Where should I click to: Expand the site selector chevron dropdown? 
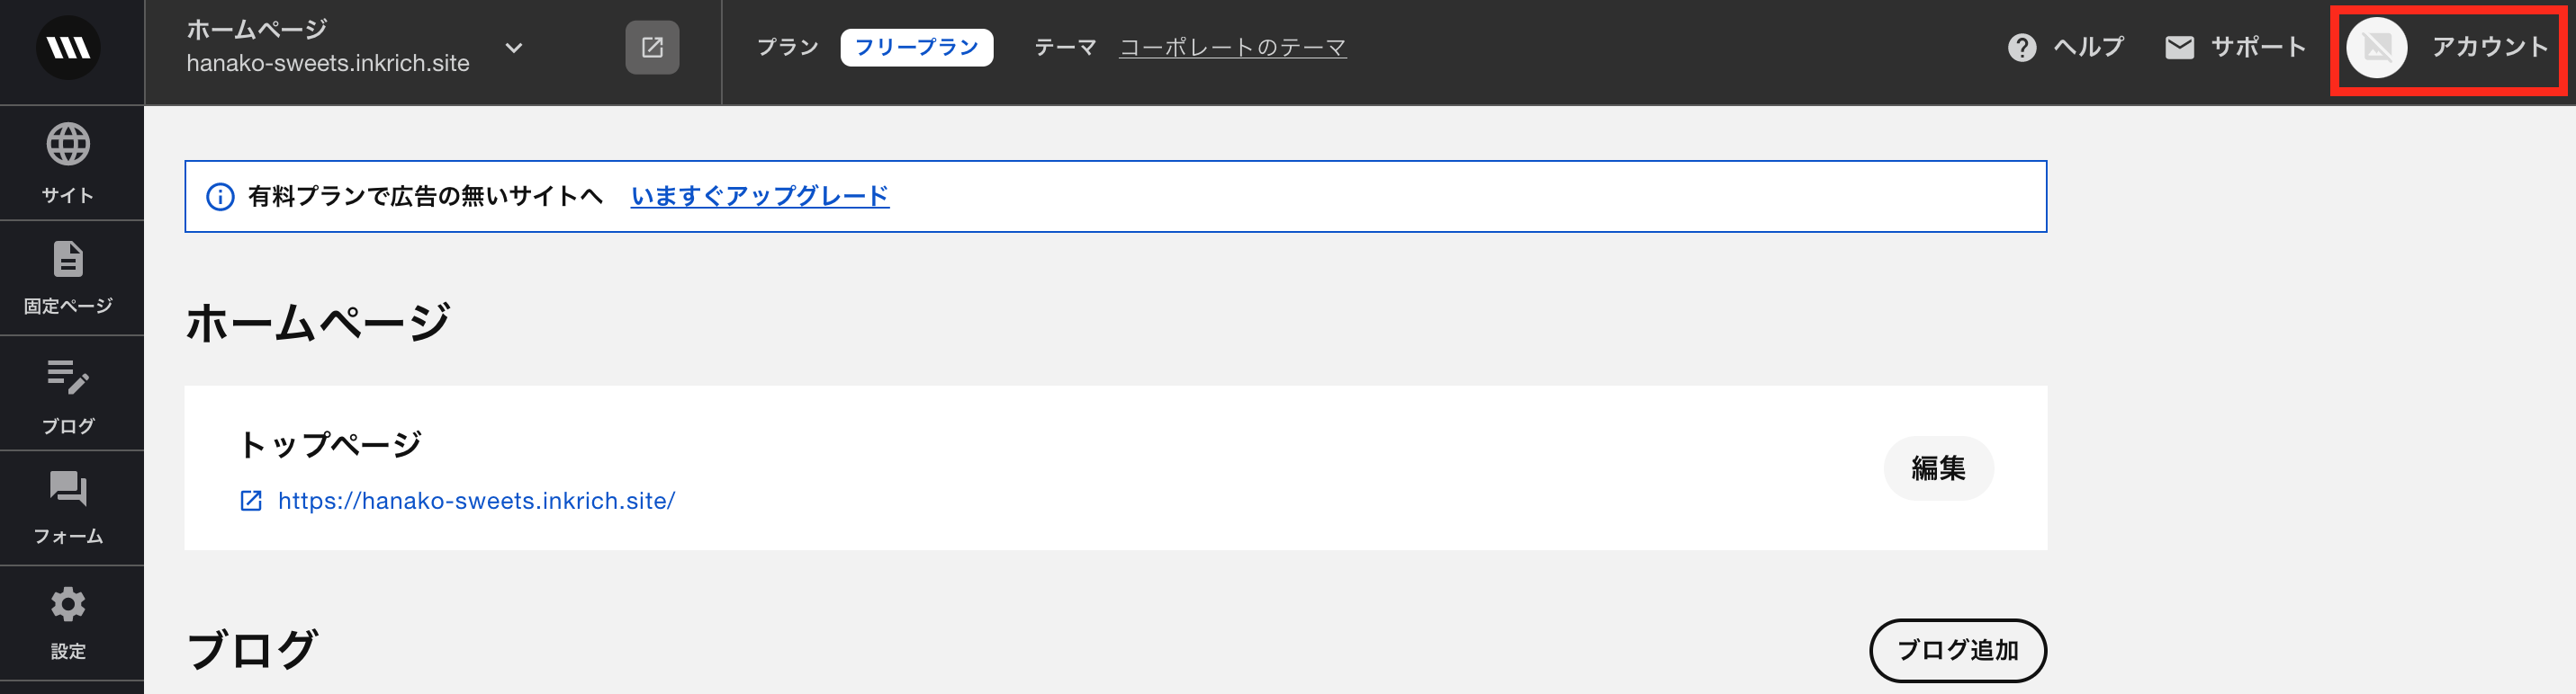tap(514, 47)
